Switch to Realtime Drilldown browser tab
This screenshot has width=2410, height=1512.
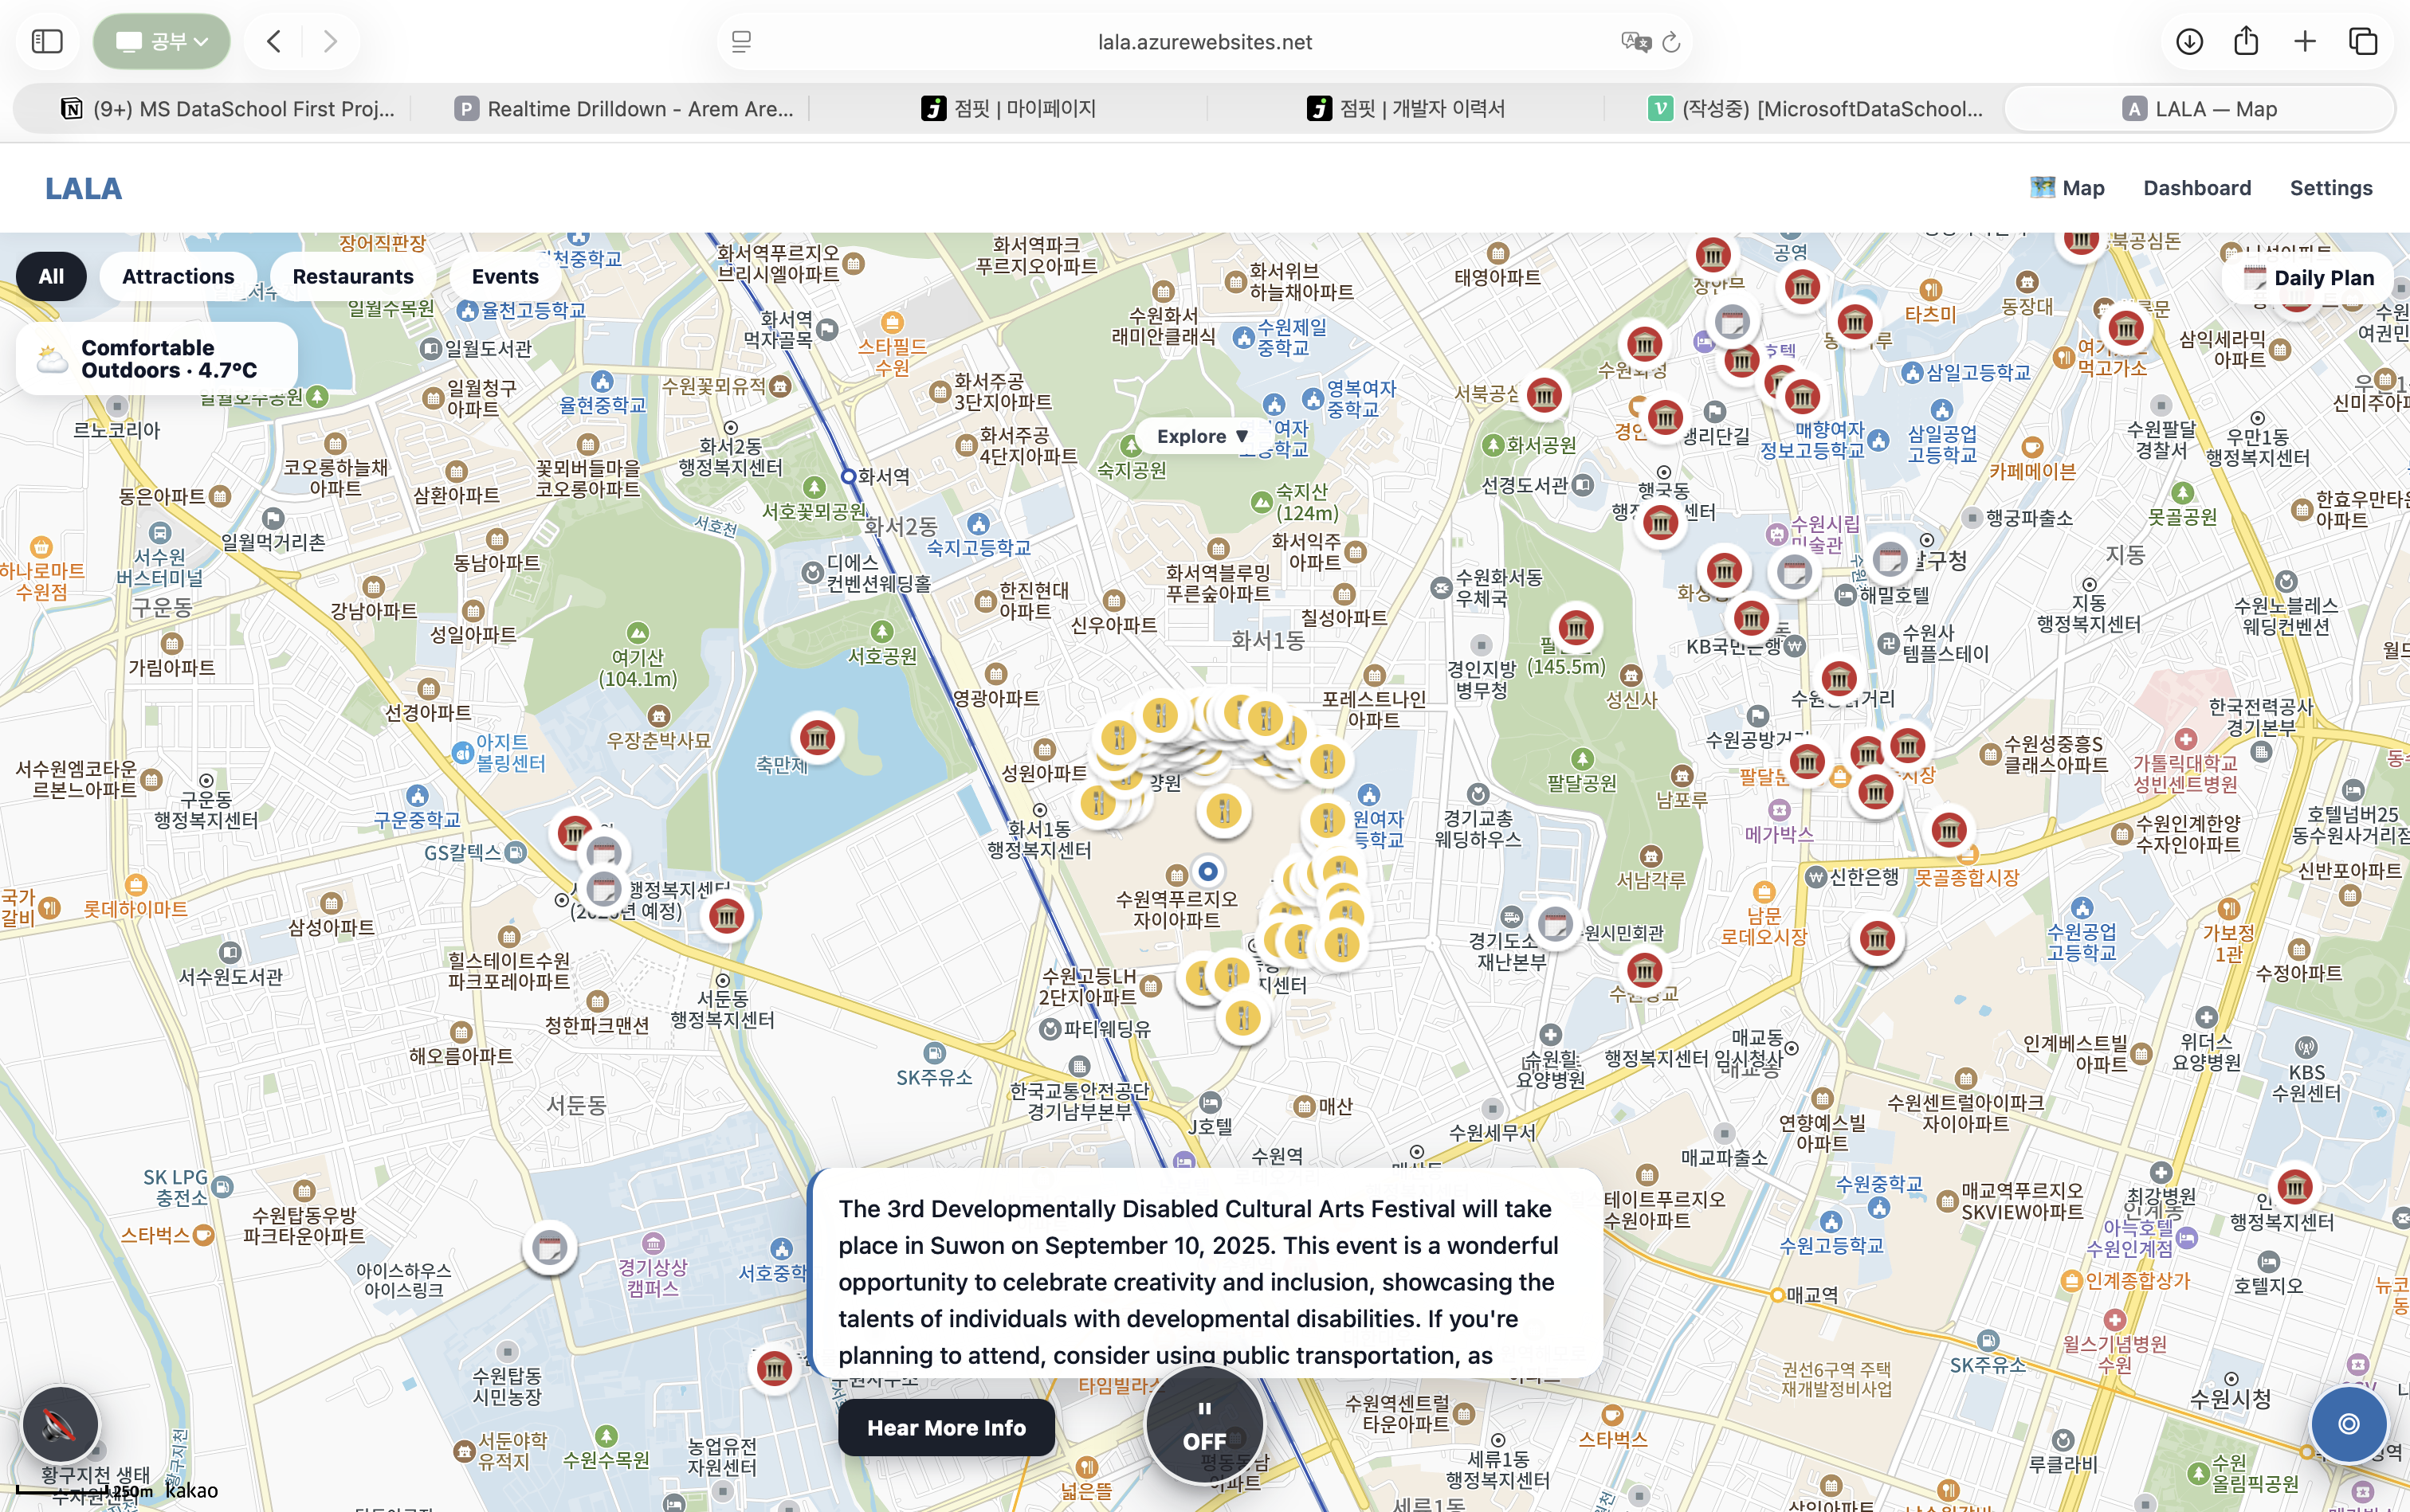click(x=626, y=109)
